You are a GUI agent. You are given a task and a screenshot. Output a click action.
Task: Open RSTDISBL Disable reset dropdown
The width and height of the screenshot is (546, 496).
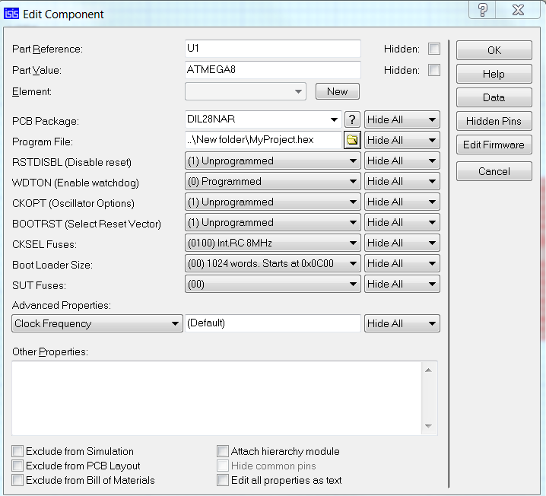273,161
